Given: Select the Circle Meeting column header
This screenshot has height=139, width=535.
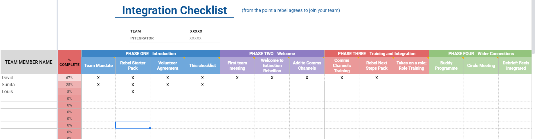Looking at the screenshot, I should [x=481, y=66].
